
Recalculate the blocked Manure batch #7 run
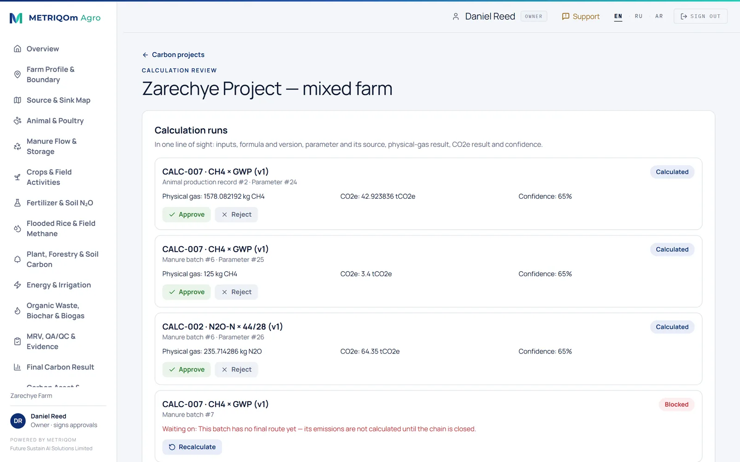(192, 447)
